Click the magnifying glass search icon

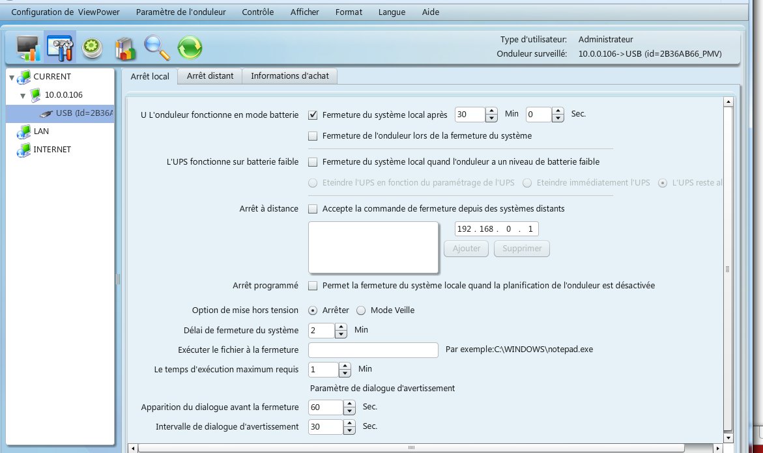pyautogui.click(x=157, y=48)
